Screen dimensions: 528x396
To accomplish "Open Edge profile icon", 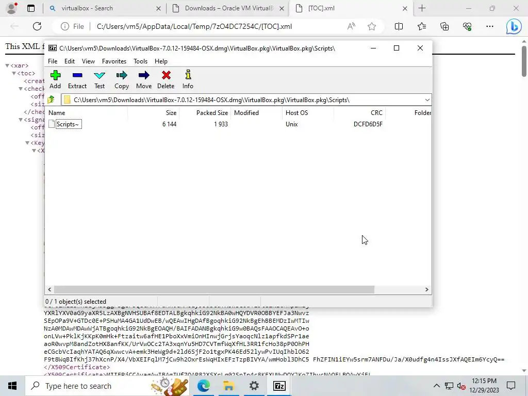I will pyautogui.click(x=11, y=8).
